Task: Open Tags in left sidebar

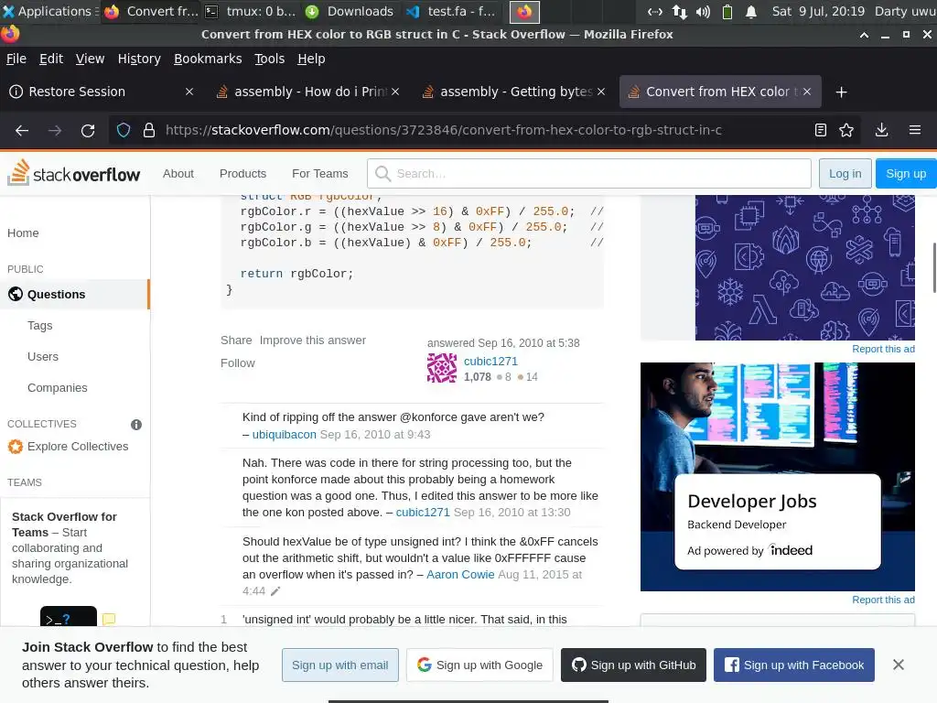Action: pos(39,325)
